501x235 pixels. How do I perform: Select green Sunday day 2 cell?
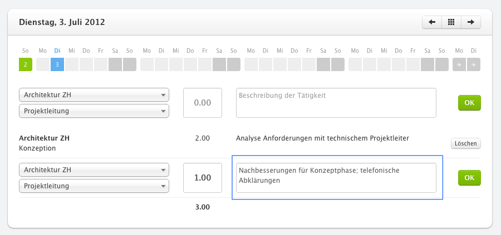(26, 64)
